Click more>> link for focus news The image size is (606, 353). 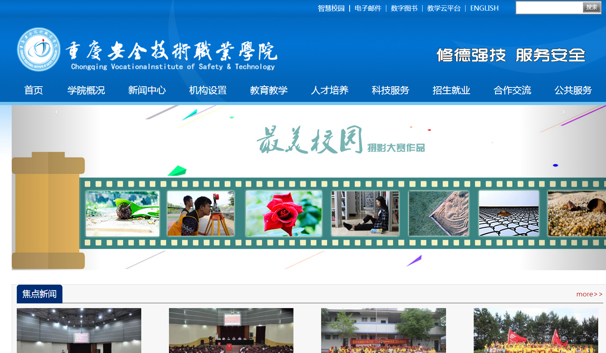pos(589,294)
